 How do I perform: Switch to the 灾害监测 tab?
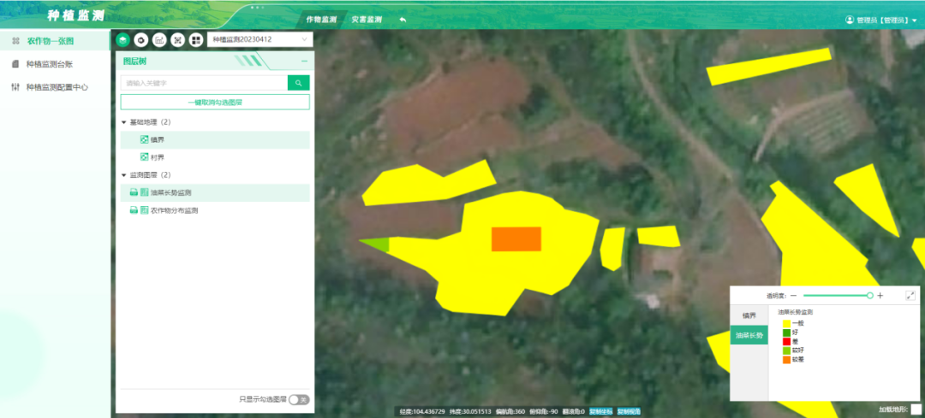pyautogui.click(x=367, y=19)
